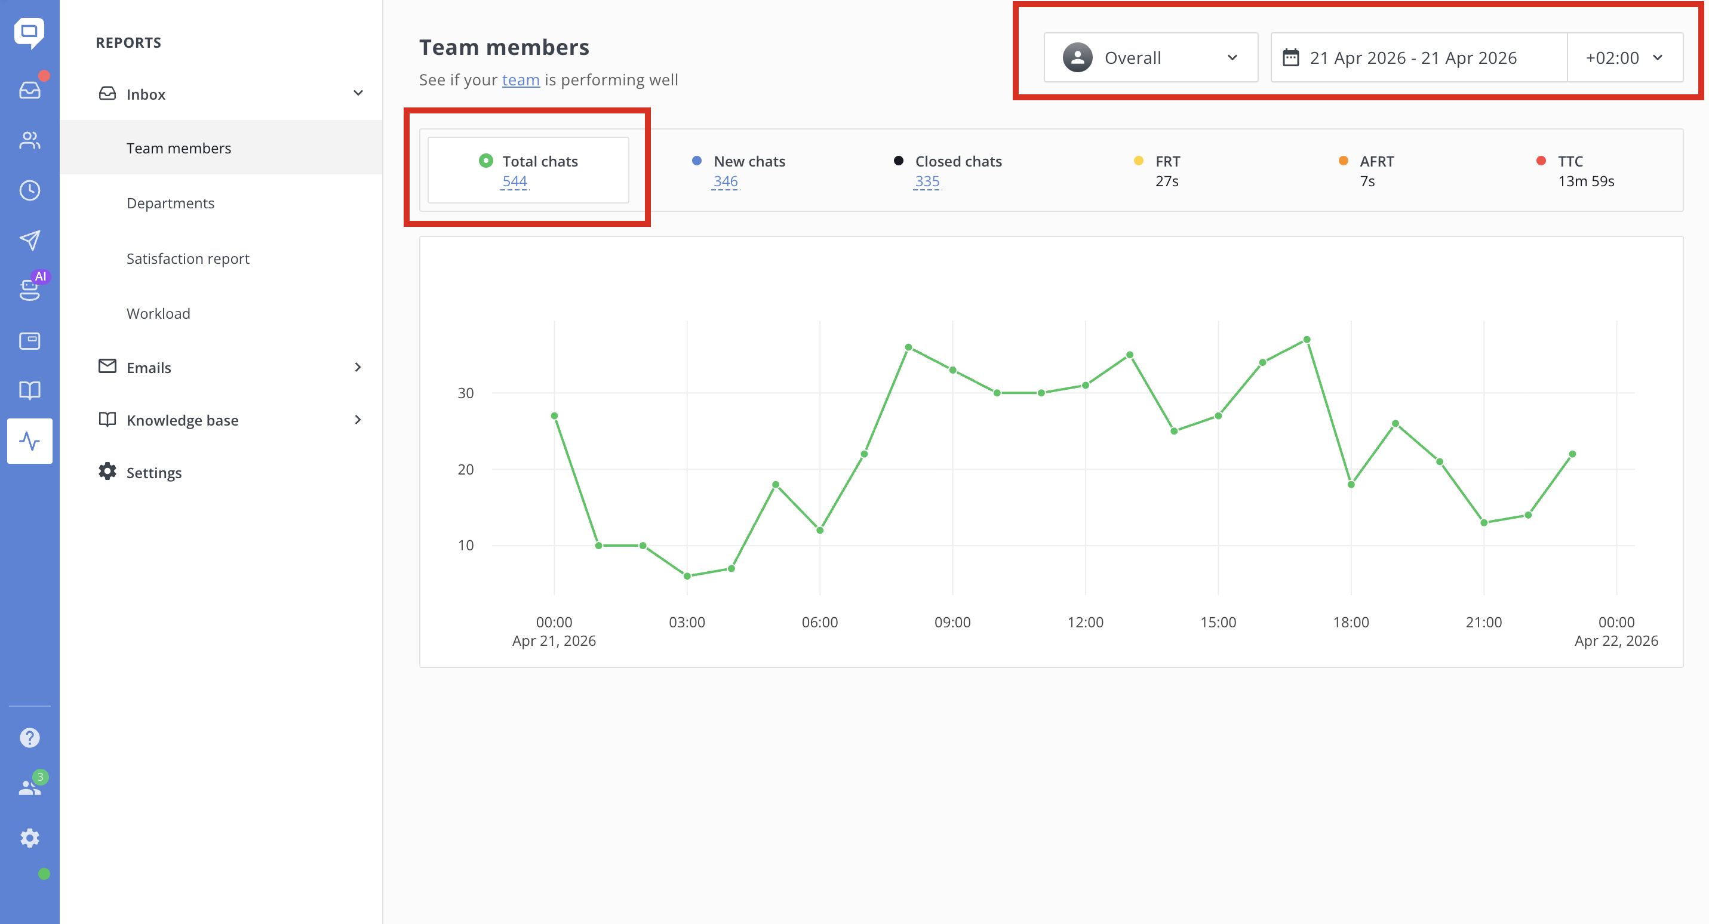
Task: Open the contacts icon in sidebar
Action: (x=29, y=140)
